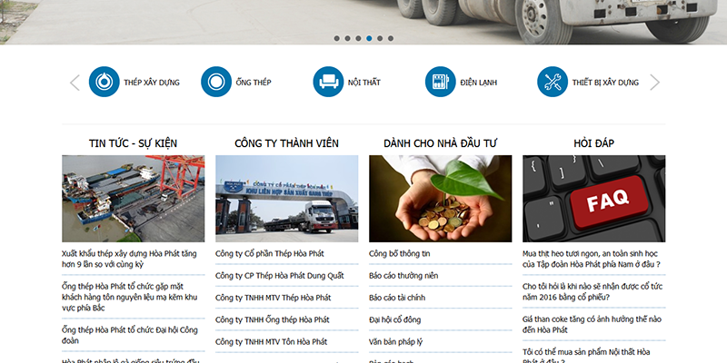Open the Ống Thép circular icon
Viewport: 727px width, 363px height.
tap(215, 83)
